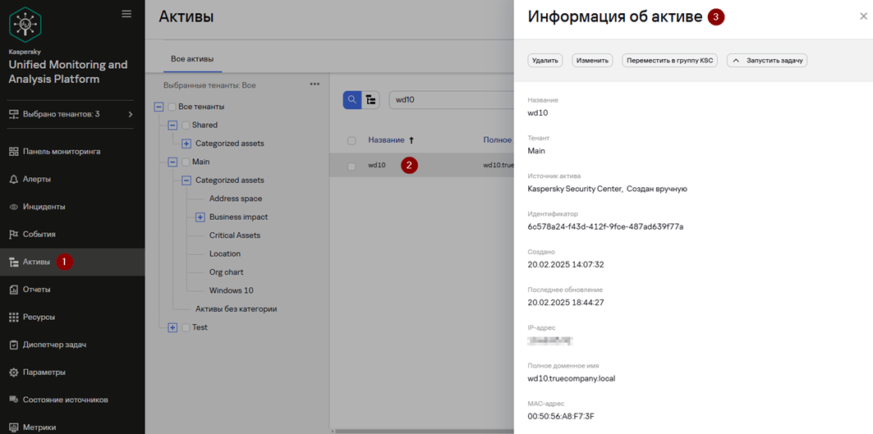This screenshot has height=434, width=873.
Task: Select the Location category
Action: (225, 254)
